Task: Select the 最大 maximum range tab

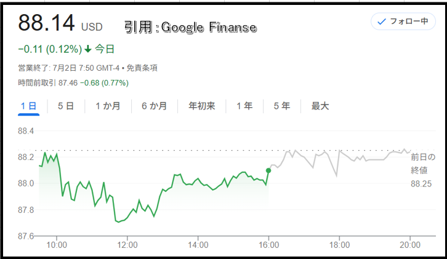Action: coord(320,106)
